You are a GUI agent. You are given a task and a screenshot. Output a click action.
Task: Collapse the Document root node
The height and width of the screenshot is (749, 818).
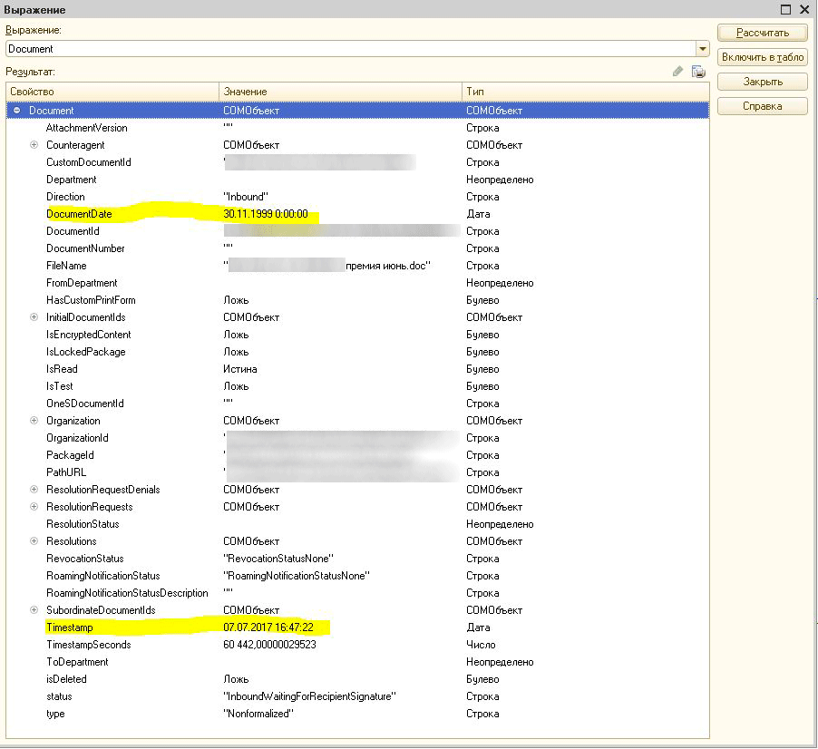point(15,110)
